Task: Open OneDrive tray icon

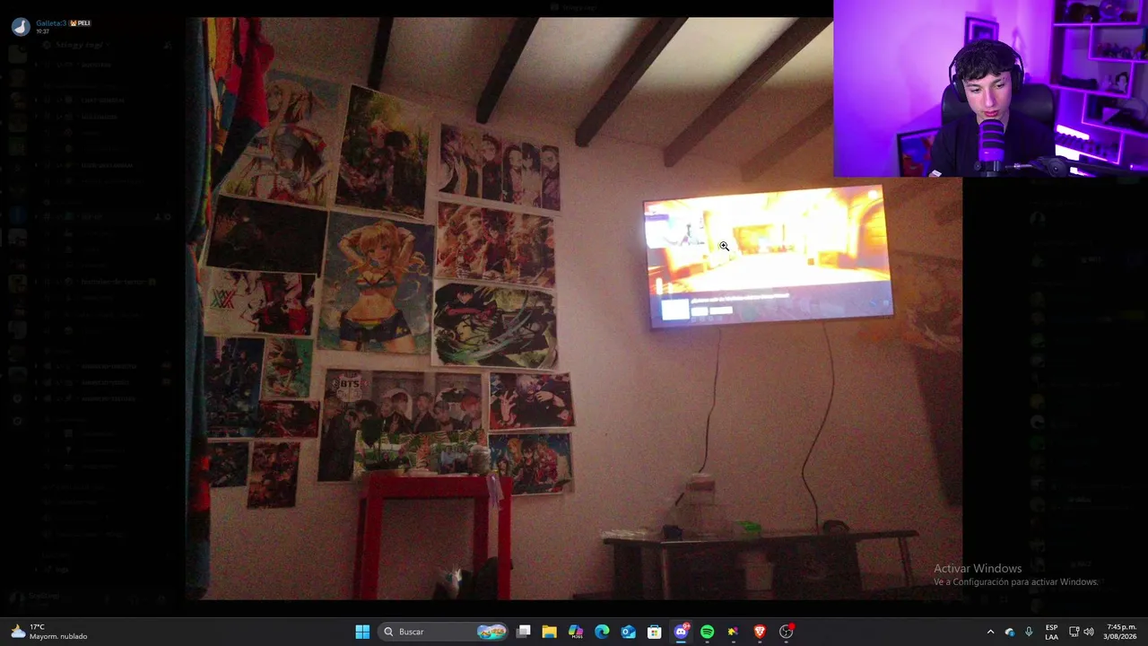Action: point(1010,632)
